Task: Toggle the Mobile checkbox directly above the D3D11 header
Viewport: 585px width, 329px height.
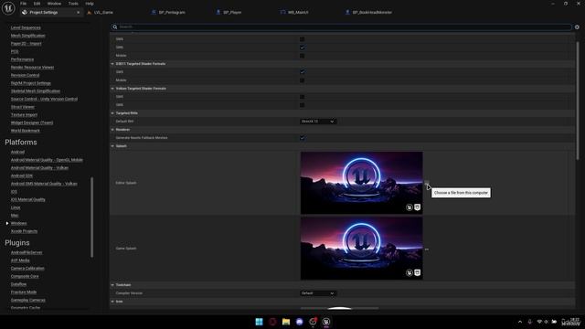Action: coord(303,56)
